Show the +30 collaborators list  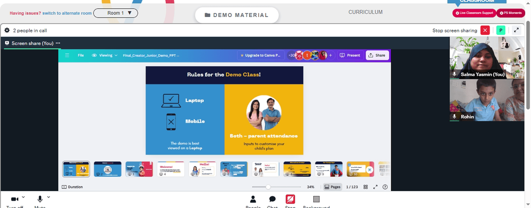291,56
